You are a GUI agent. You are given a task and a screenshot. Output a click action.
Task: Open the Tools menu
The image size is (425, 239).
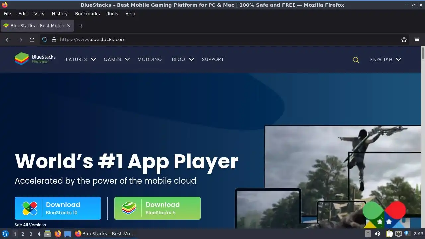coord(112,14)
